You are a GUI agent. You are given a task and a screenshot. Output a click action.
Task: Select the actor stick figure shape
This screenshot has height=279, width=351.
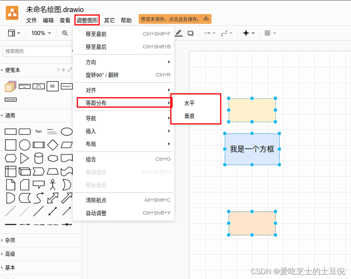(x=53, y=185)
